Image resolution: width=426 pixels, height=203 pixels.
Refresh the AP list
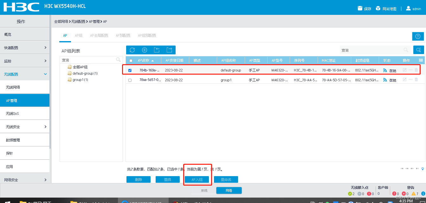click(x=132, y=50)
